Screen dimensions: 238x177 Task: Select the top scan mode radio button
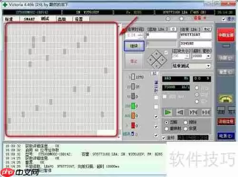pyautogui.click(x=197, y=88)
